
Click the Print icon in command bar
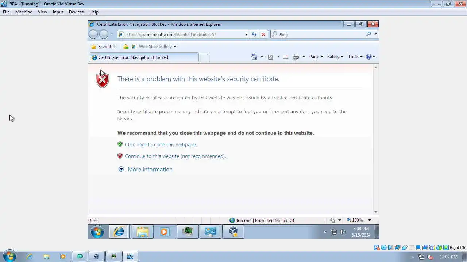(296, 57)
